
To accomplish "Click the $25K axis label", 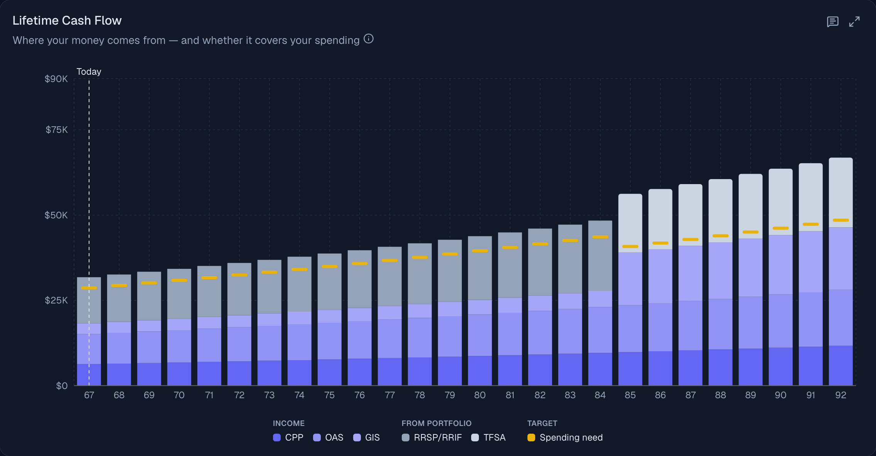I will click(56, 300).
